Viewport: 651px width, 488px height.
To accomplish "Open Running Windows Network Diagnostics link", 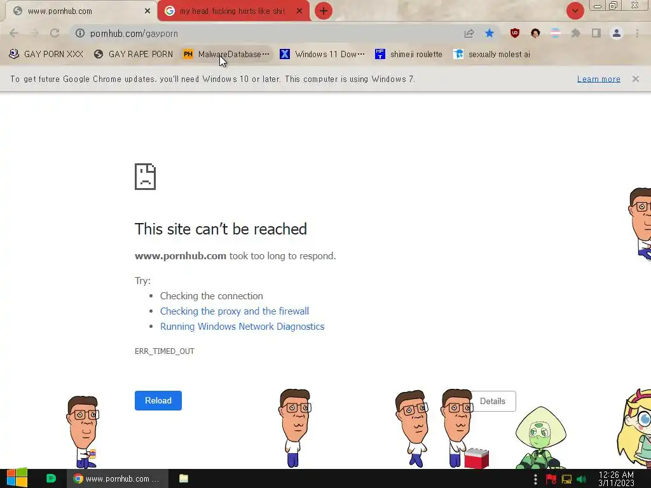I will pos(242,327).
